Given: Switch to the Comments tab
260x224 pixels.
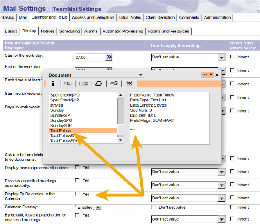Looking at the screenshot, I should (x=189, y=17).
